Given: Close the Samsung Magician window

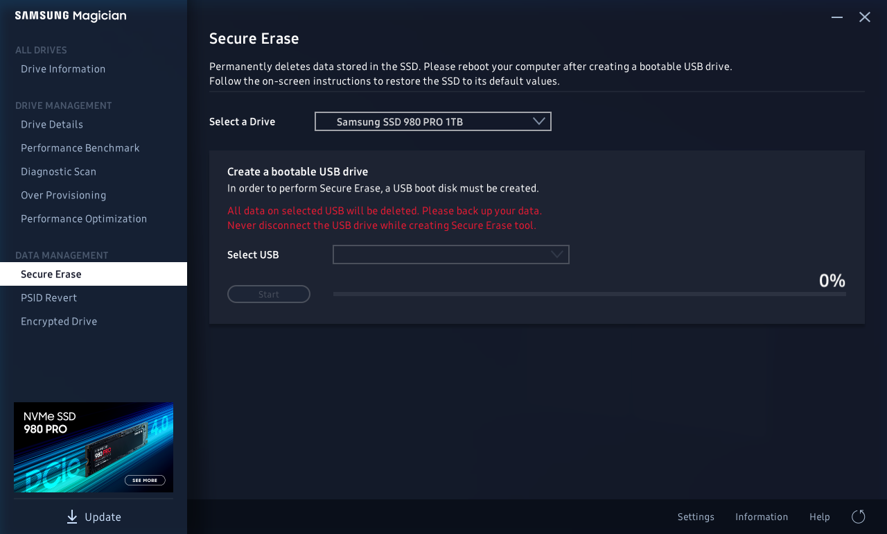Looking at the screenshot, I should 865,17.
